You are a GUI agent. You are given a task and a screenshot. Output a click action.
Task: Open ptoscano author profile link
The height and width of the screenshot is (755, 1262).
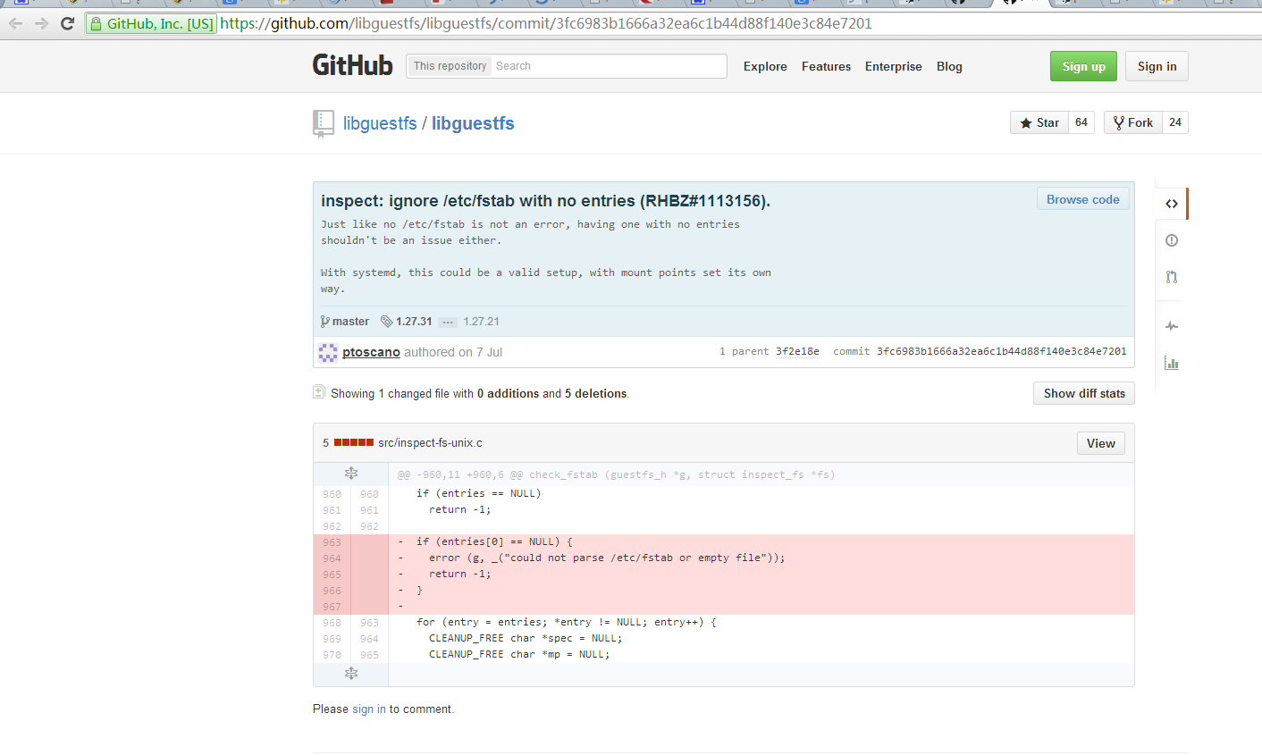(x=371, y=352)
